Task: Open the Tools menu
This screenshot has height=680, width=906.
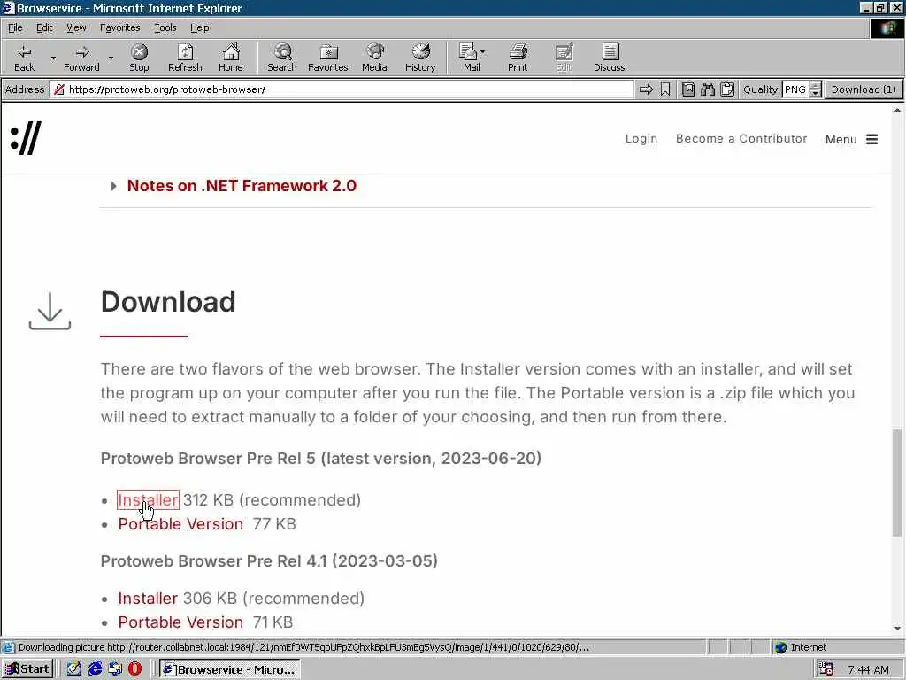Action: [x=165, y=27]
